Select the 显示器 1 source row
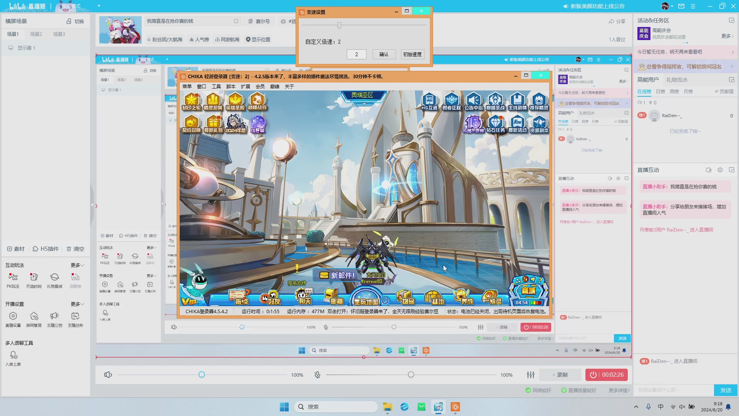The width and height of the screenshot is (739, 416). pyautogui.click(x=46, y=48)
